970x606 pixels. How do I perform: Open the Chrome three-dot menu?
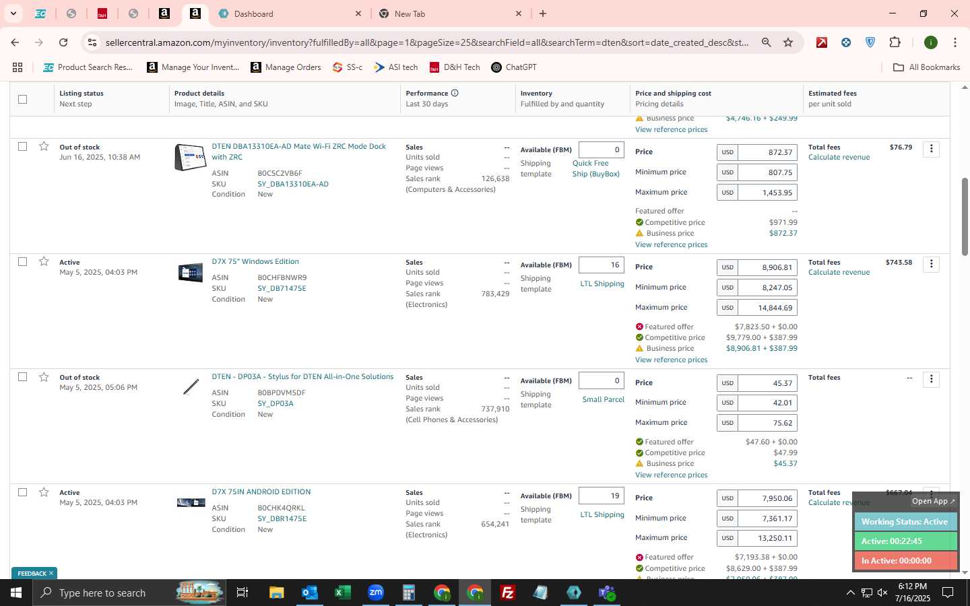955,42
